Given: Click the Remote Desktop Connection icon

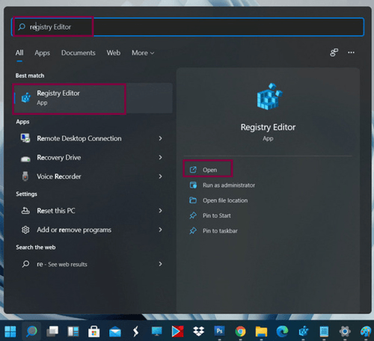Looking at the screenshot, I should [25, 138].
